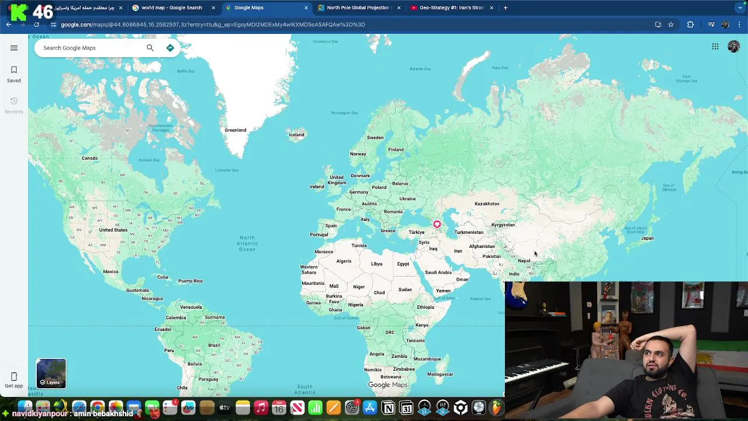
Task: Switch to world map Google Search tab
Action: point(171,8)
